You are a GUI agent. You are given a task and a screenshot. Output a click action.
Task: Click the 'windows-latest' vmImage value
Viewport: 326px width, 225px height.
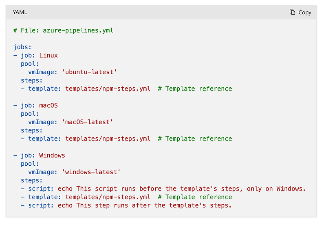(x=91, y=172)
